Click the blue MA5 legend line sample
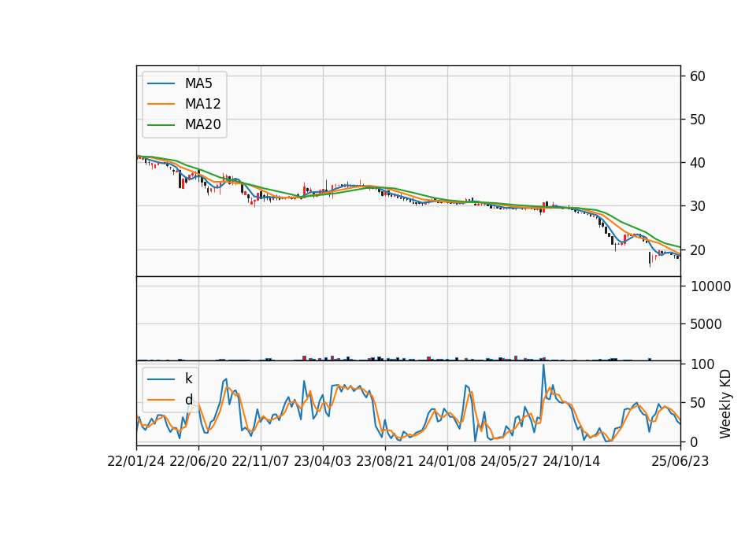 click(161, 84)
